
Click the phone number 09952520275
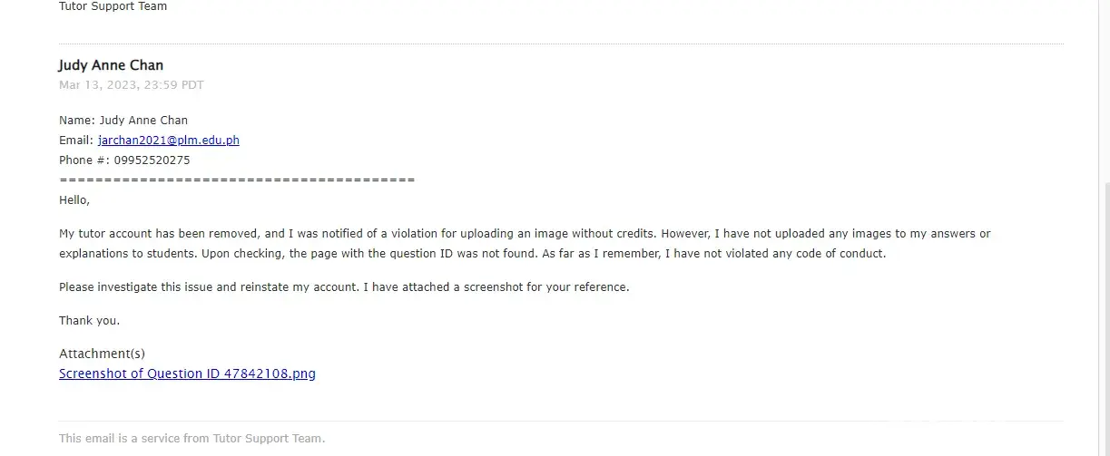coord(152,160)
